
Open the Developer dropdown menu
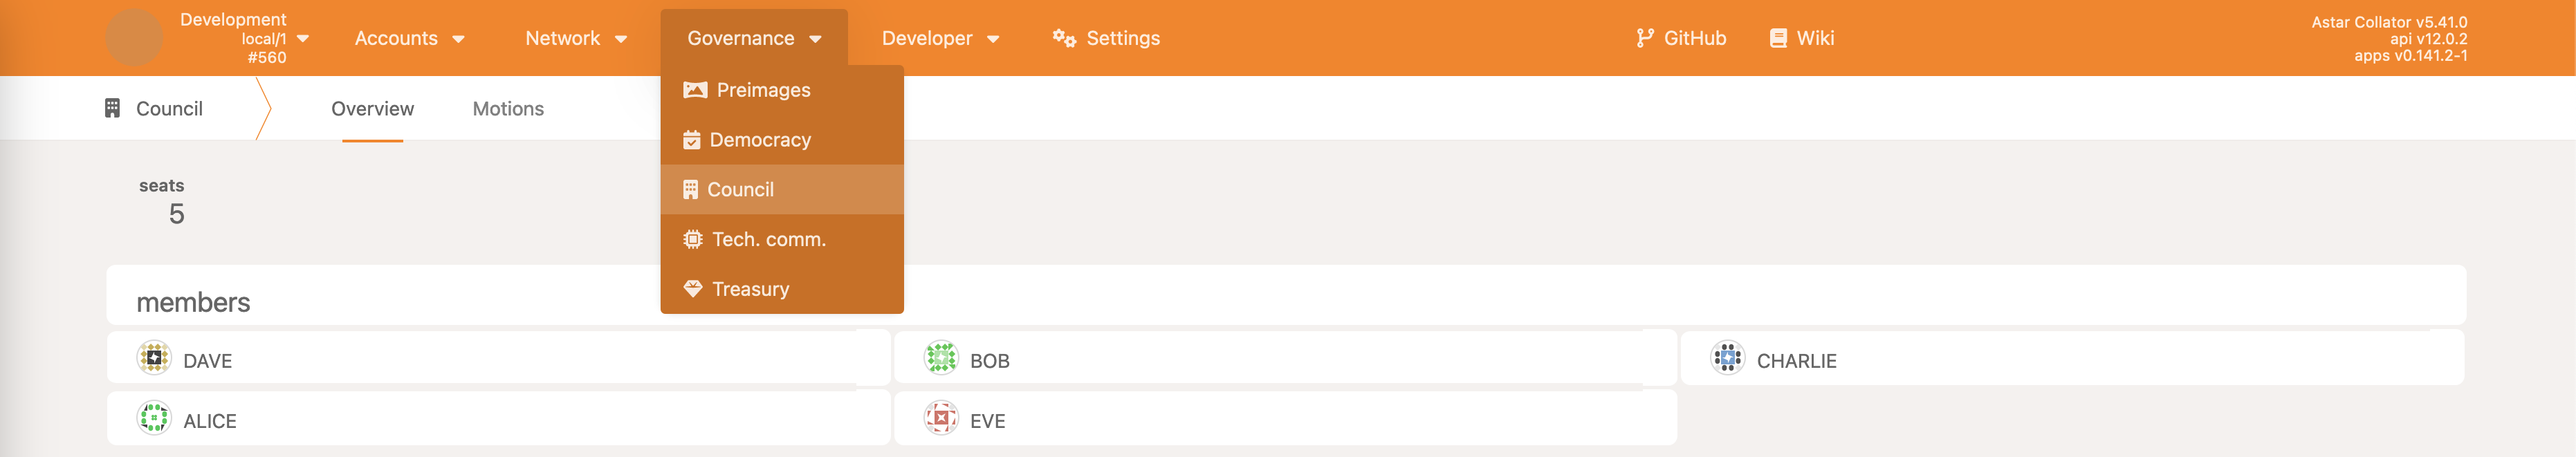939,38
